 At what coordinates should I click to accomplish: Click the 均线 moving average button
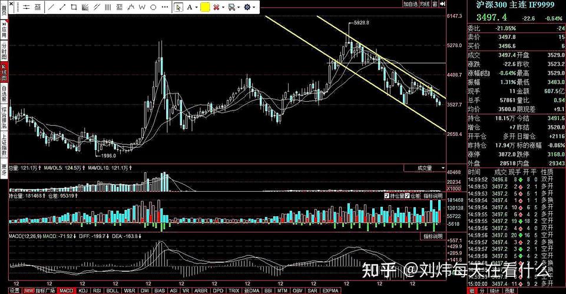point(425,4)
